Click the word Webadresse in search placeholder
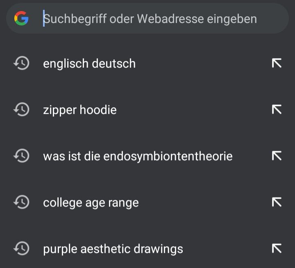This screenshot has width=295, height=268. 170,19
